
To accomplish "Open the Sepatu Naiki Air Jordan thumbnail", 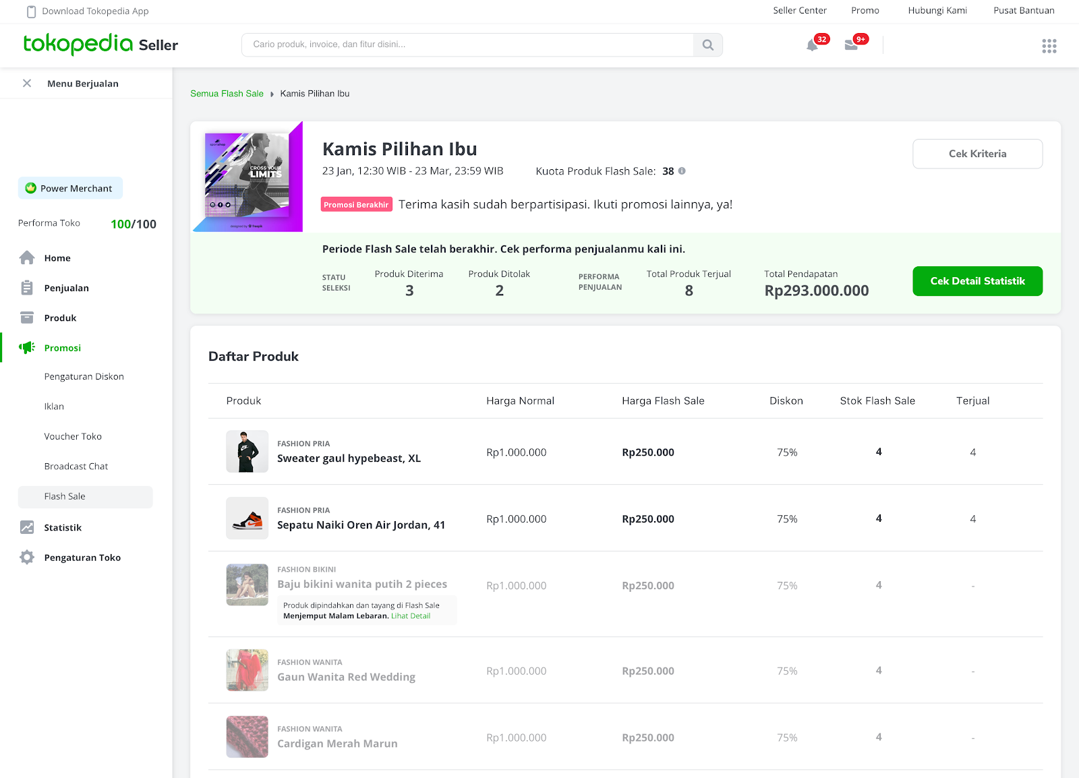I will coord(247,518).
